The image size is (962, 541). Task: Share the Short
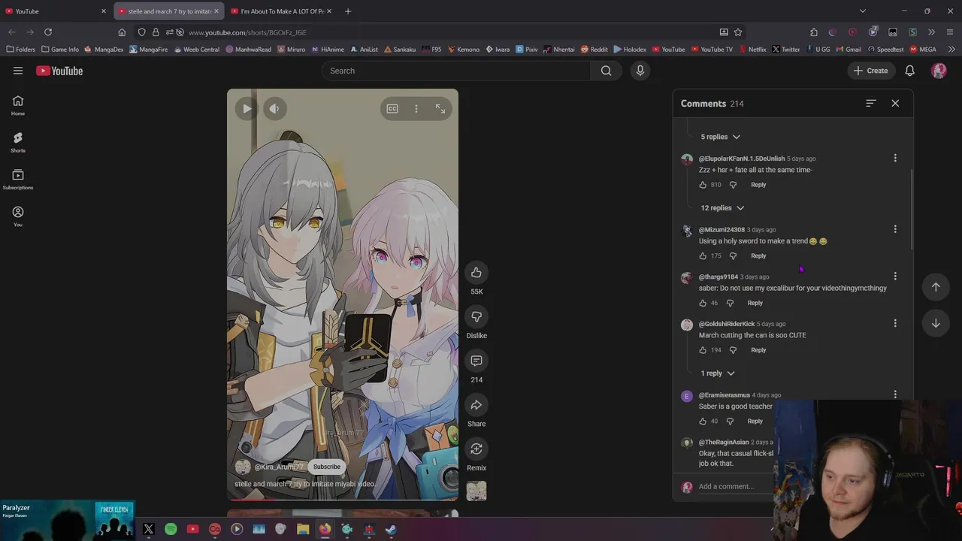tap(476, 405)
